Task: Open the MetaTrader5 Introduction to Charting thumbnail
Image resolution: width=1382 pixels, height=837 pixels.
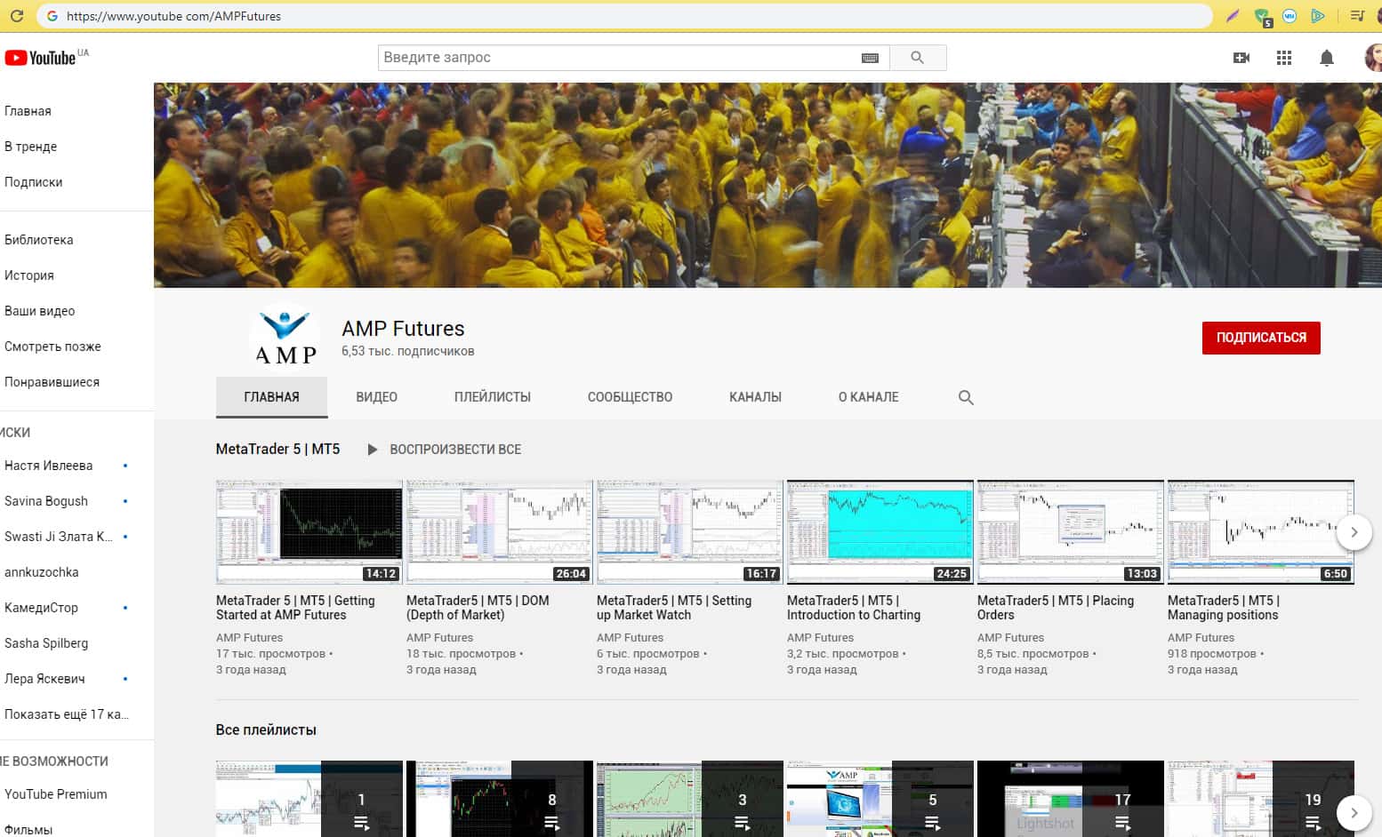Action: coord(880,531)
